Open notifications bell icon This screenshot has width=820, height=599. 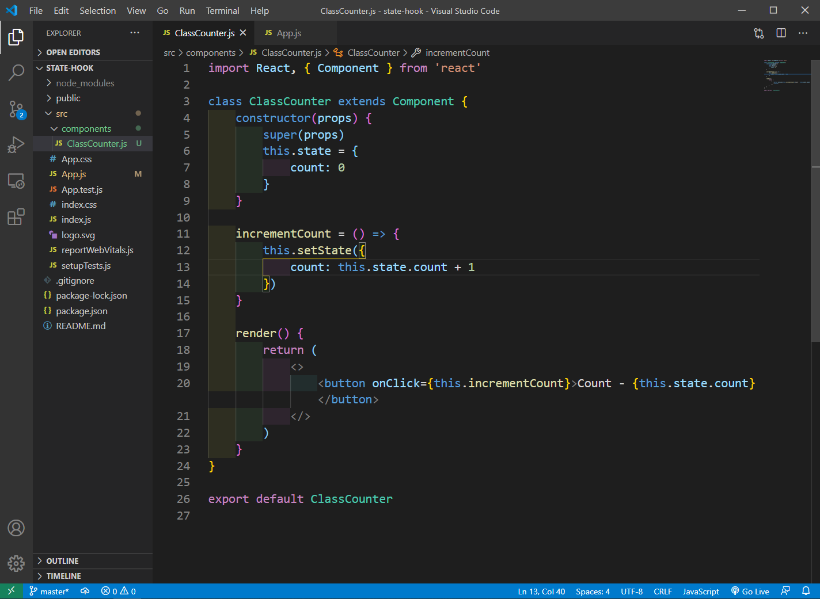[x=806, y=592]
